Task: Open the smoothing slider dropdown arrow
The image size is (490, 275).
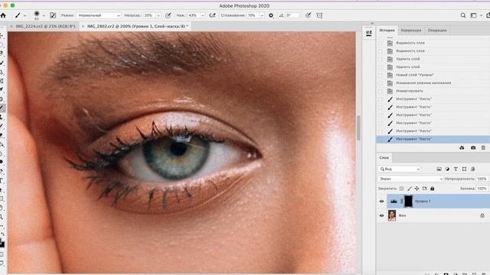Action: (262, 15)
